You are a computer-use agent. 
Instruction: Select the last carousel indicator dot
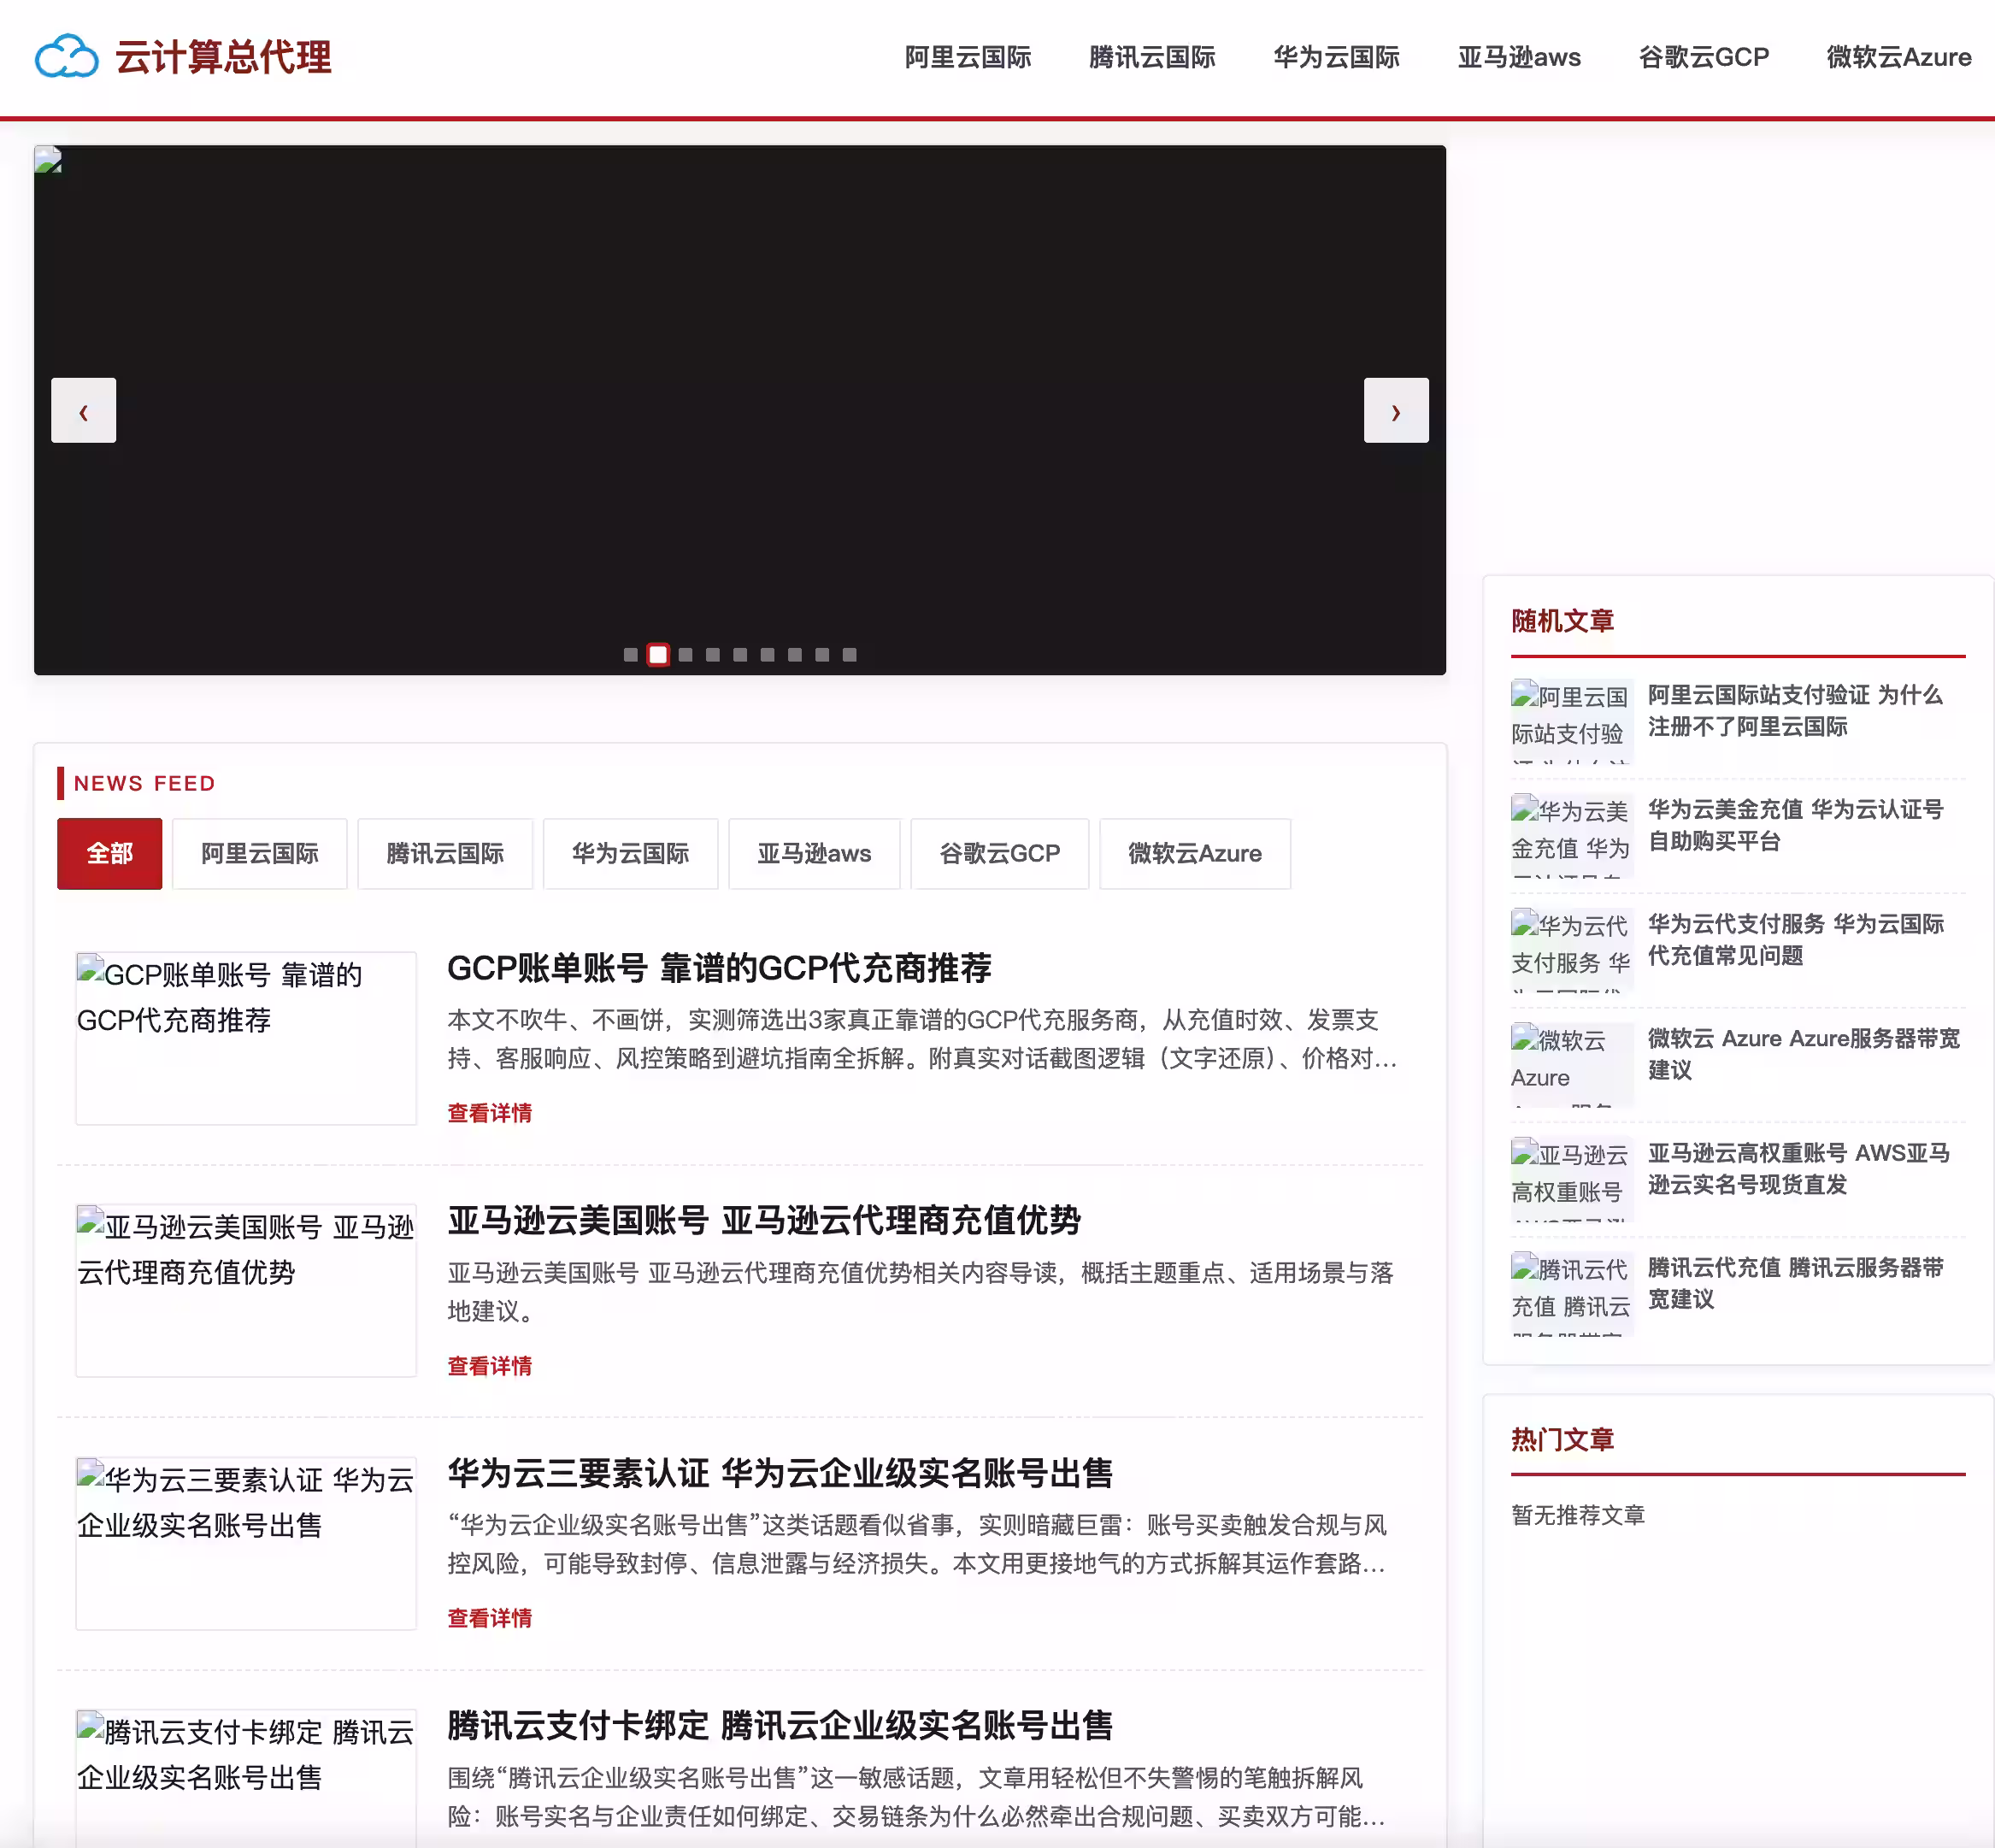click(849, 655)
